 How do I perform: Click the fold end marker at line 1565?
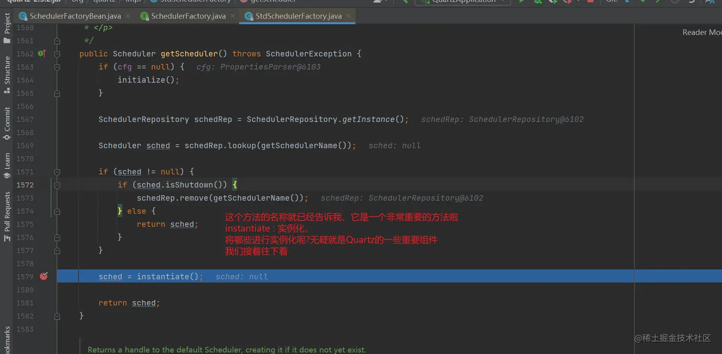57,93
